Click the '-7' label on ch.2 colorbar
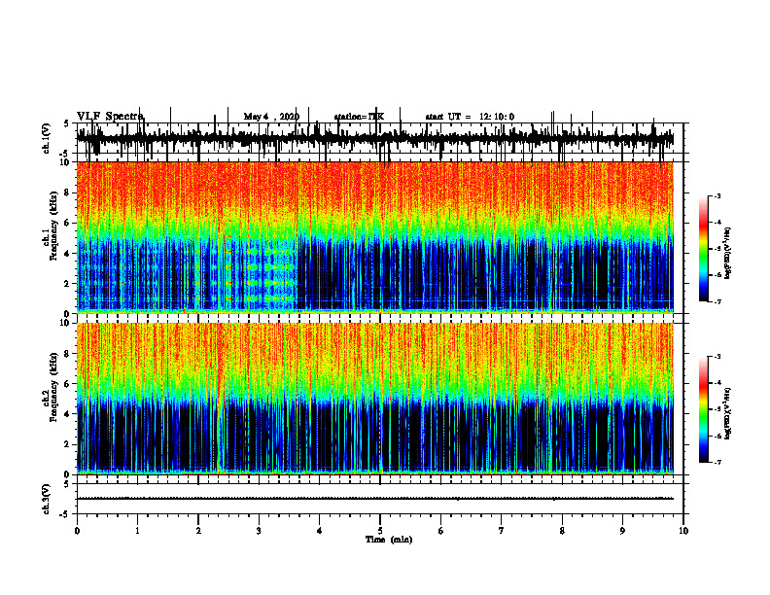 717,463
